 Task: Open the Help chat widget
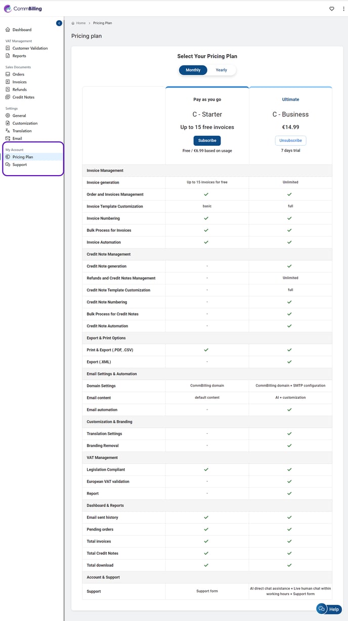tap(329, 609)
